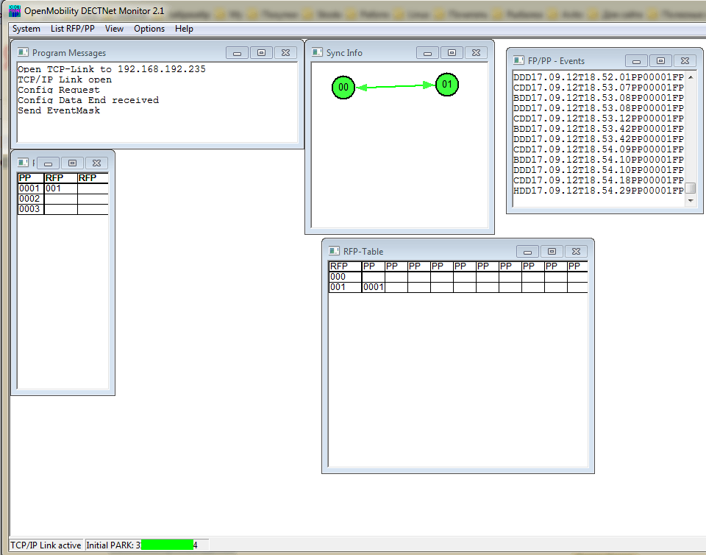Click the small PP table window's title icon
The width and height of the screenshot is (706, 555).
(23, 163)
